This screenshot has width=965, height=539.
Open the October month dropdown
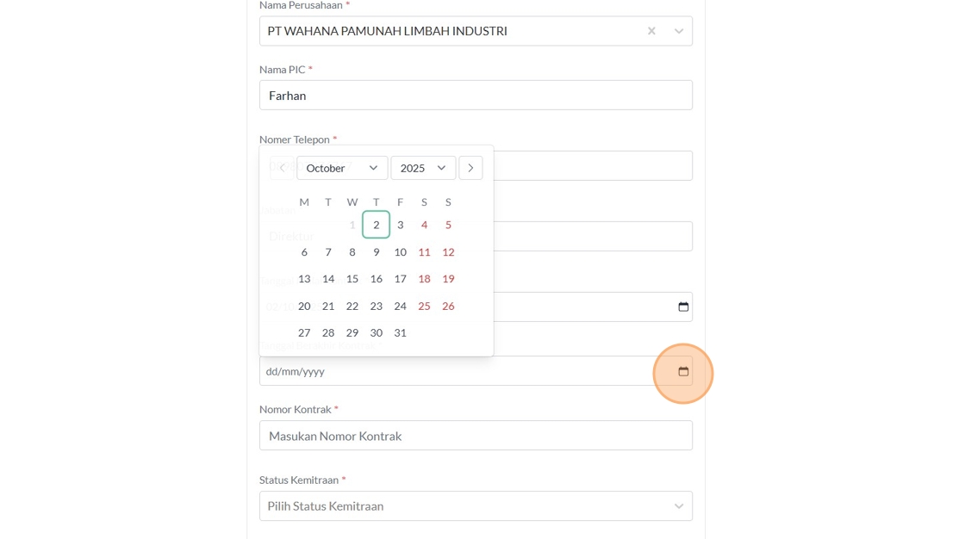click(342, 168)
